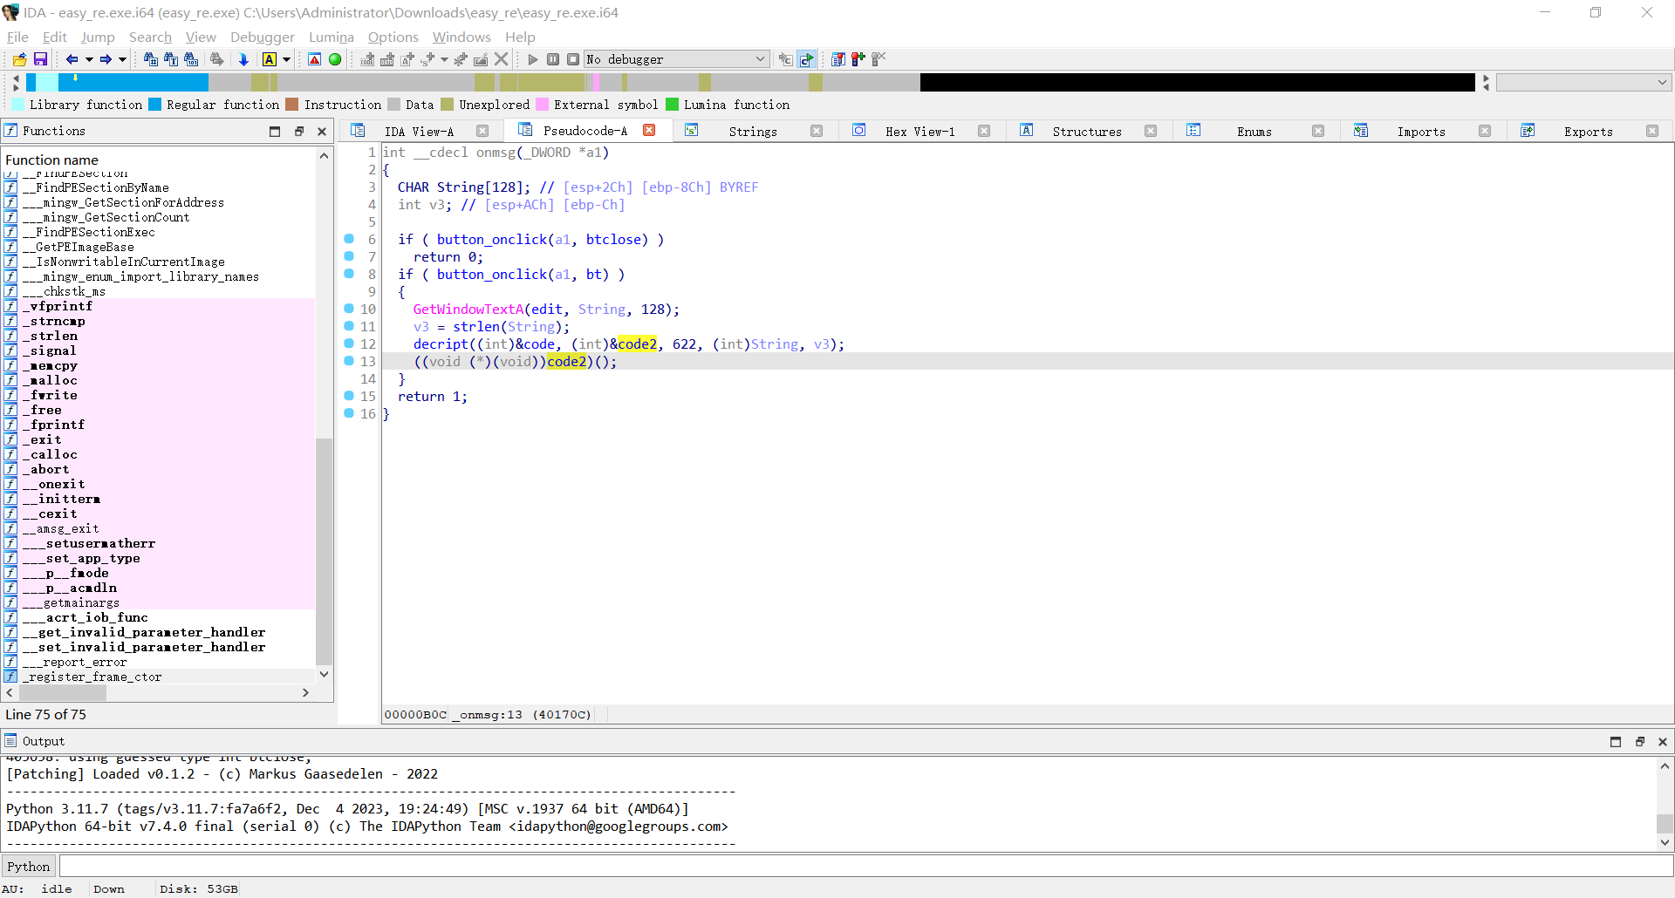Click the red-green plus toolbar icon
This screenshot has width=1675, height=898.
click(858, 59)
